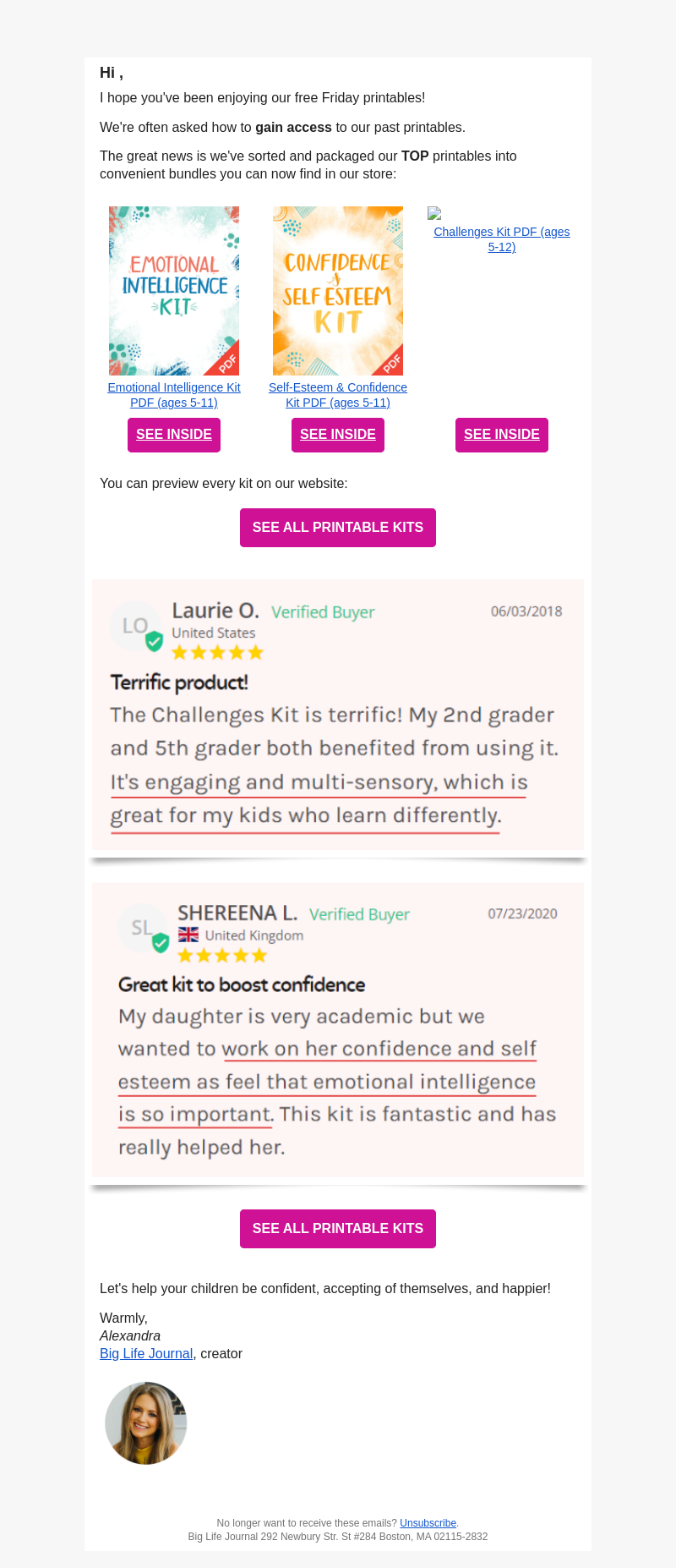Image resolution: width=676 pixels, height=1568 pixels.
Task: Click the upper SEE ALL PRINTABLE KITS button
Action: (338, 528)
